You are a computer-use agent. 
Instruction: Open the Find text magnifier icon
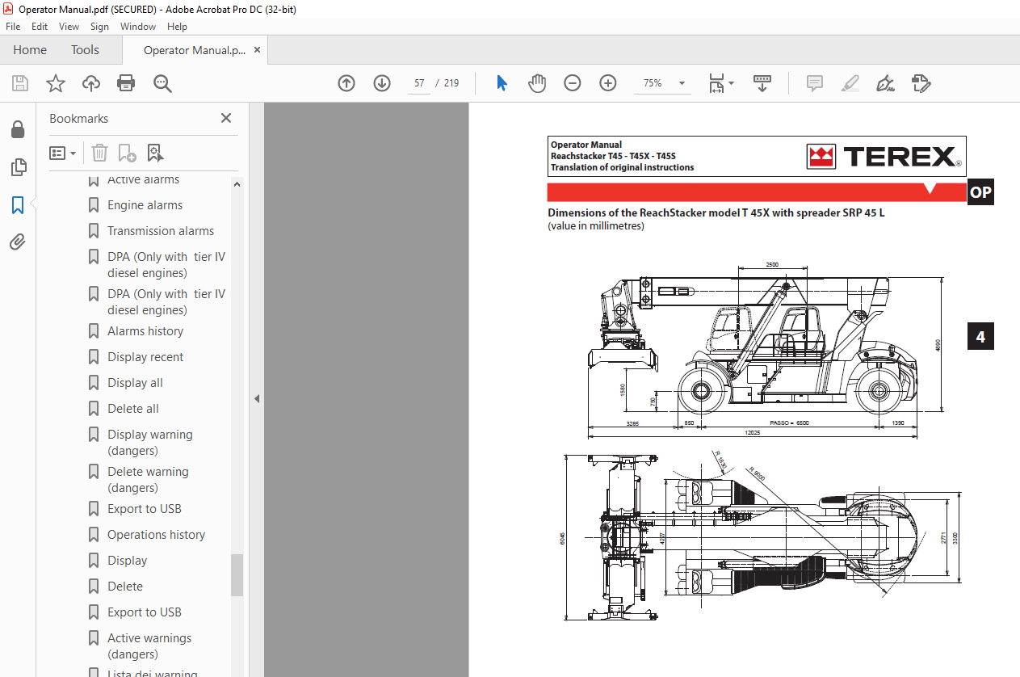coord(162,83)
